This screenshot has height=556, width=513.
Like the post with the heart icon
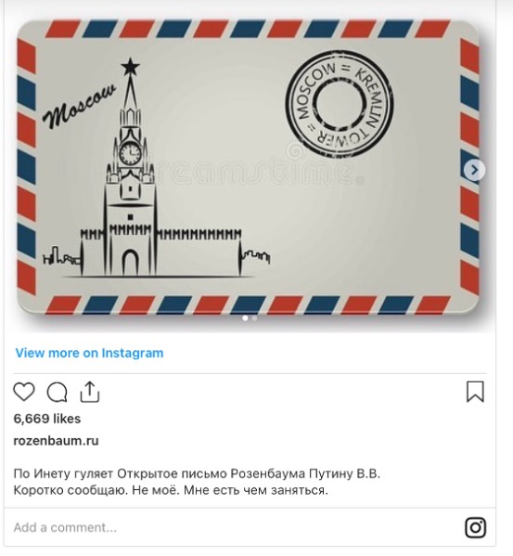(24, 392)
